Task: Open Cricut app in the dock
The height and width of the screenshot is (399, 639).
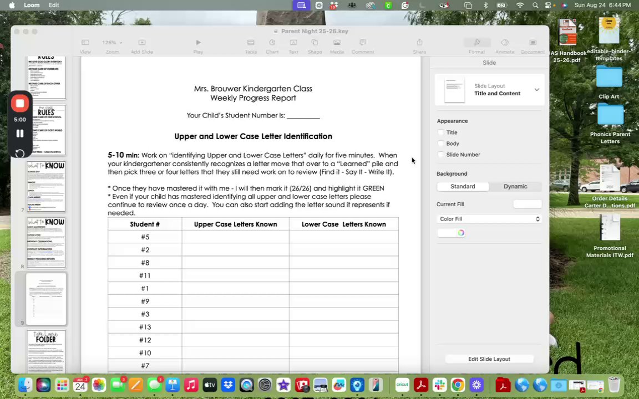Action: pyautogui.click(x=402, y=385)
